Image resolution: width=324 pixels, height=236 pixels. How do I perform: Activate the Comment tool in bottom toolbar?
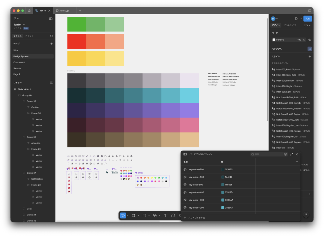(x=173, y=215)
